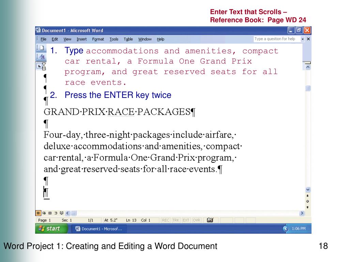This screenshot has width=349, height=262.
Task: Click '1/1' page count in status bar
Action: [90, 220]
